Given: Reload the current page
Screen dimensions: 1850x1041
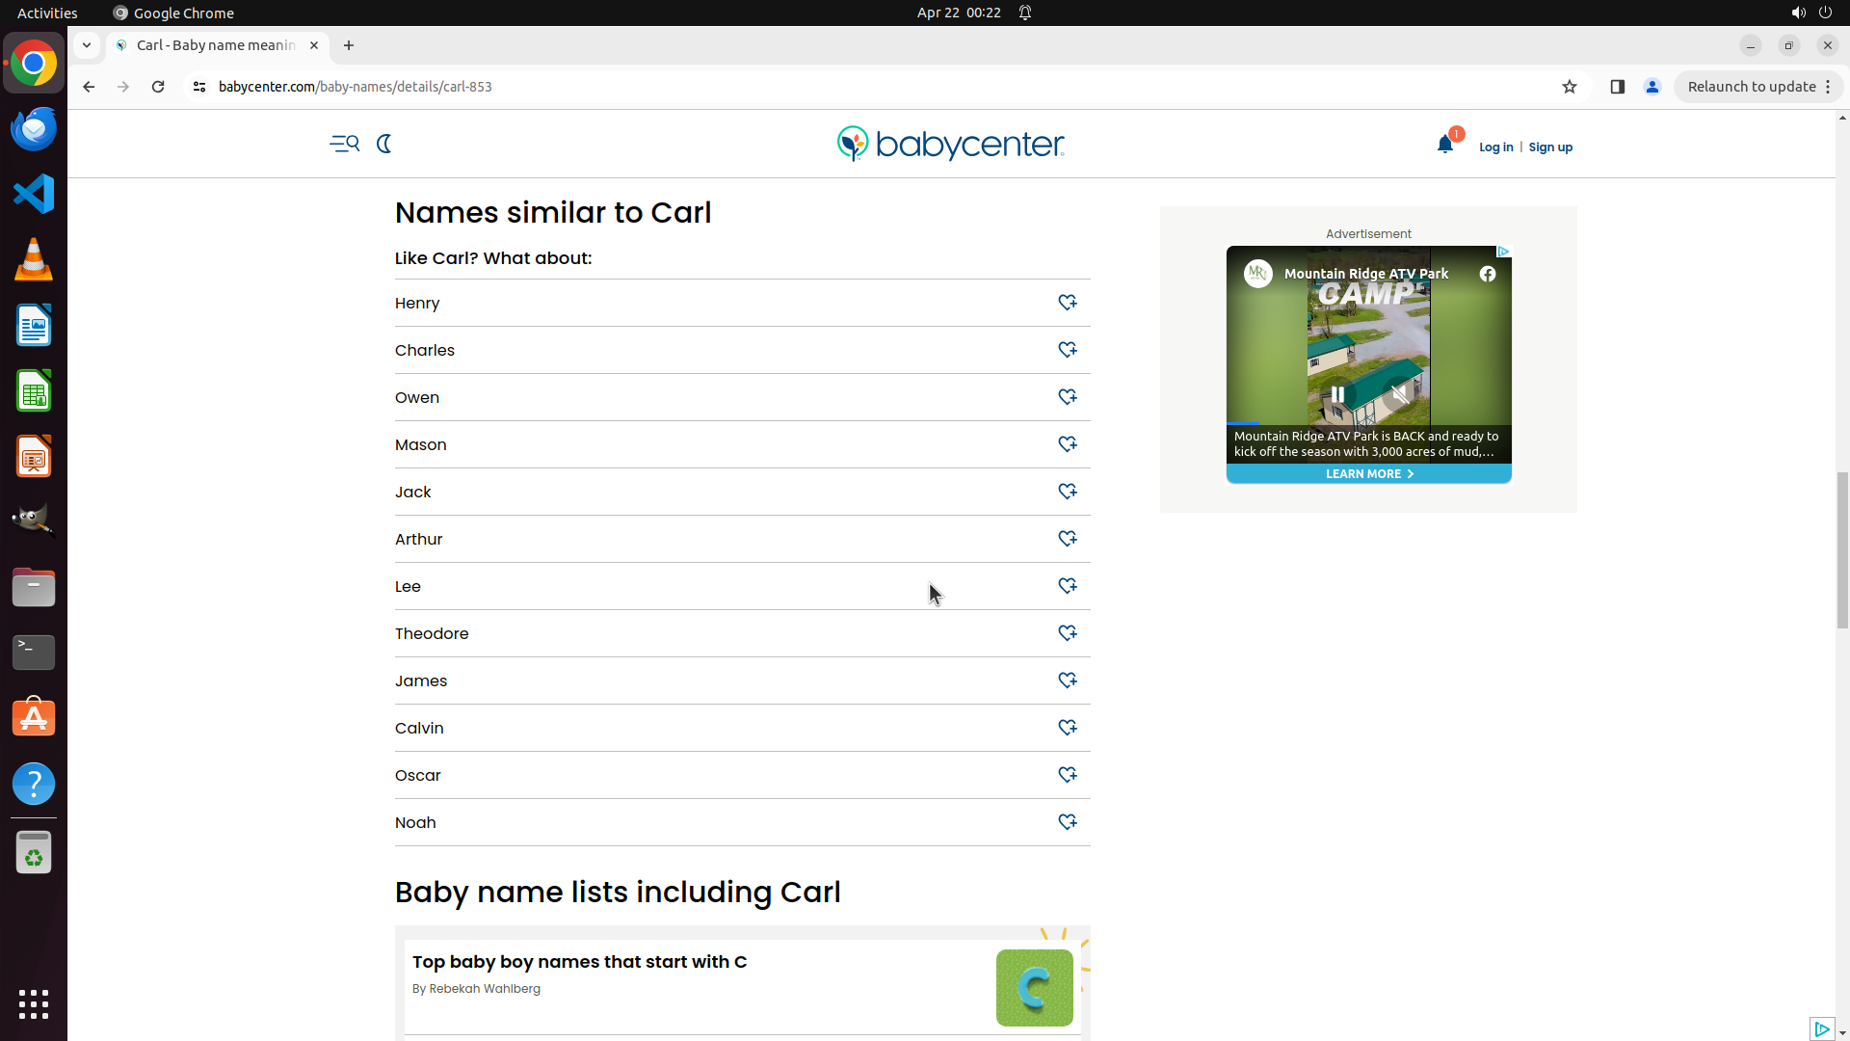Looking at the screenshot, I should (158, 87).
